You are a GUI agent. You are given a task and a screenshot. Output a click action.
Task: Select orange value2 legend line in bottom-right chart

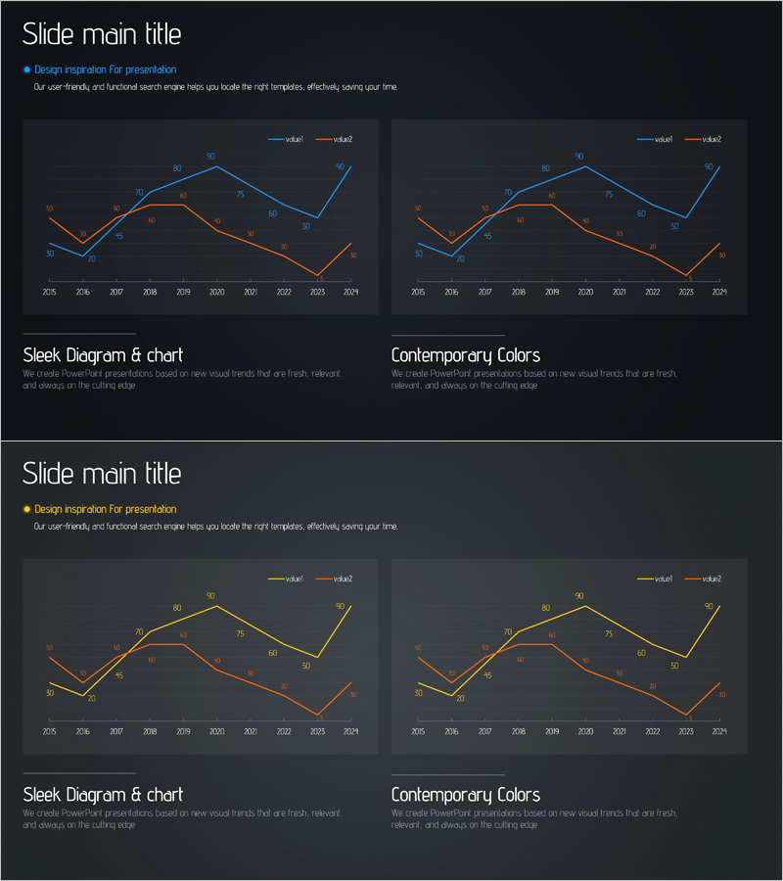[x=692, y=580]
